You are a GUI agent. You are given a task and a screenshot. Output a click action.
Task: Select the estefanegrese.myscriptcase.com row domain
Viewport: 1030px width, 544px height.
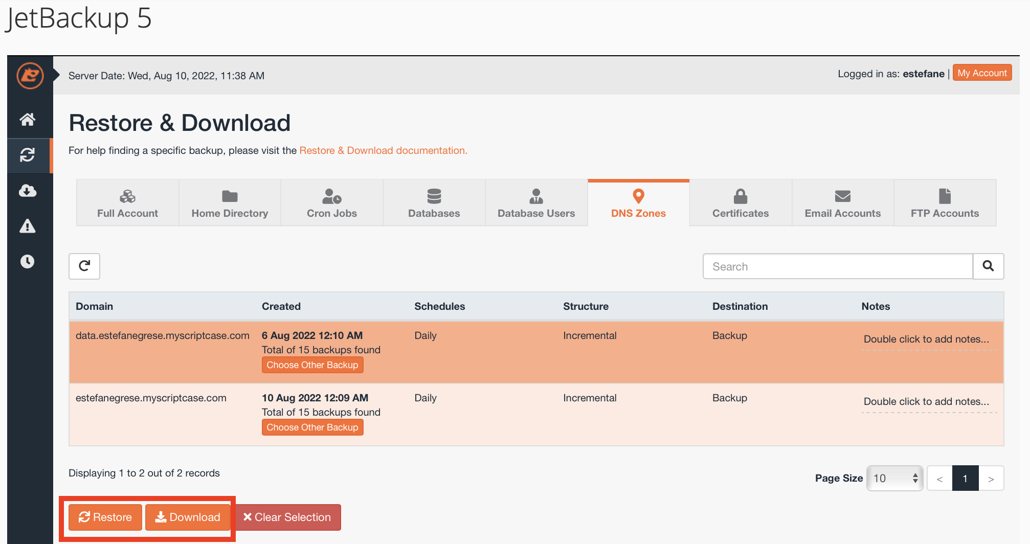point(151,398)
